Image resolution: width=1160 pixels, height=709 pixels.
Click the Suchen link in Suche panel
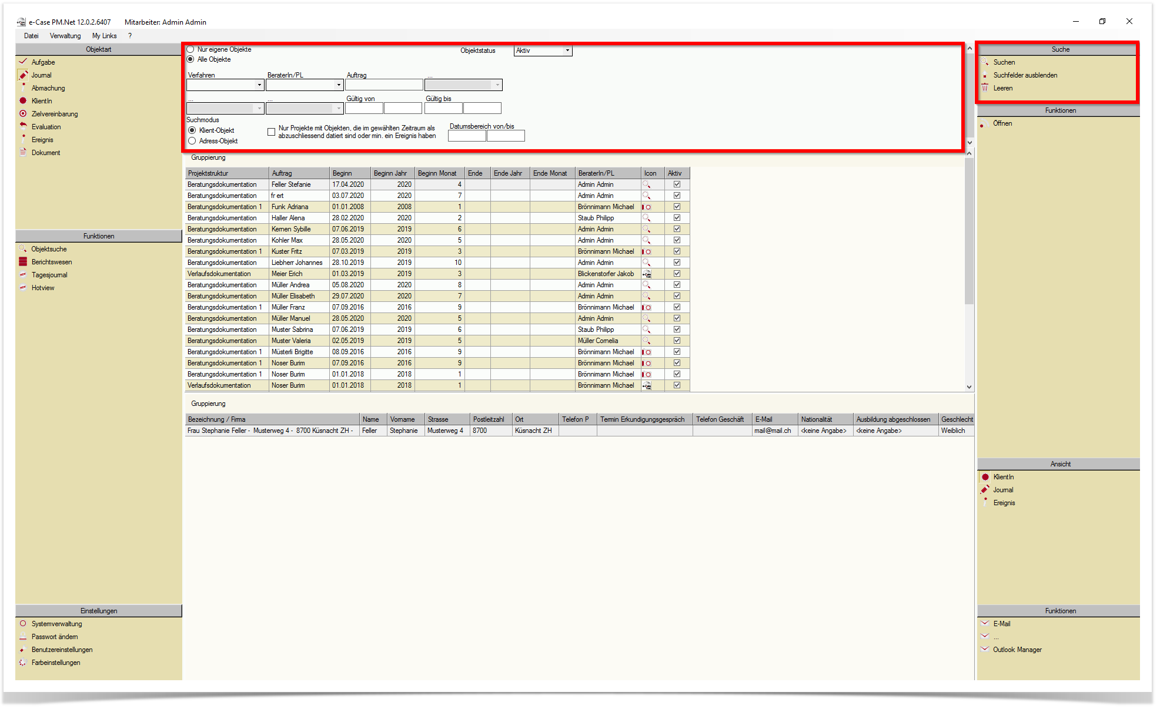tap(1004, 62)
